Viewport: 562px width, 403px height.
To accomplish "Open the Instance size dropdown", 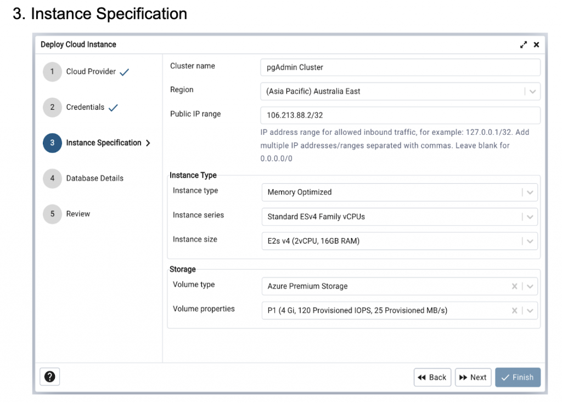I will click(x=531, y=241).
